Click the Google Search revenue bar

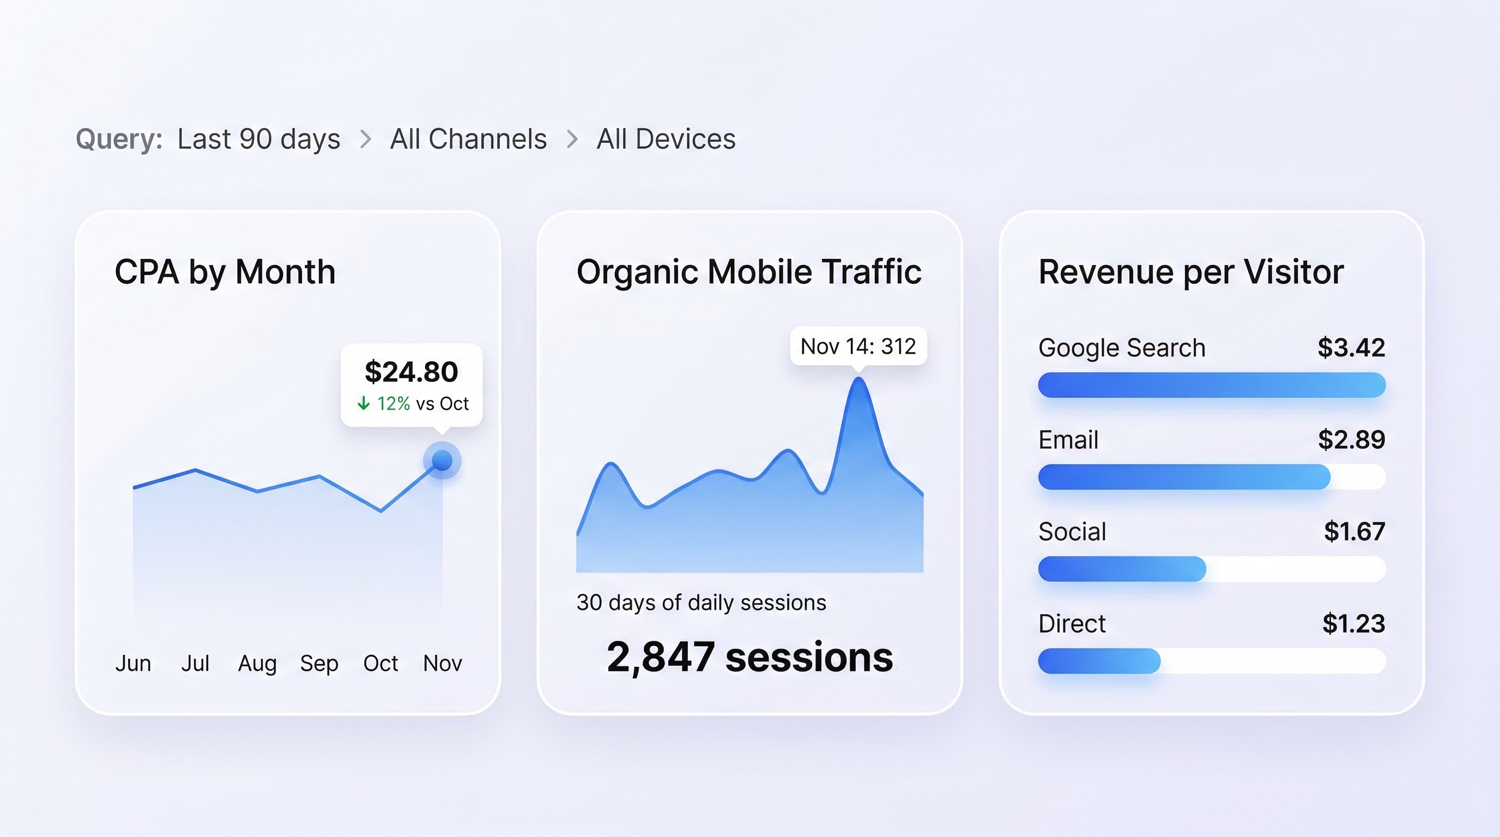click(1212, 385)
